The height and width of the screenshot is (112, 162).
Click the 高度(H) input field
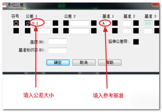(58, 41)
